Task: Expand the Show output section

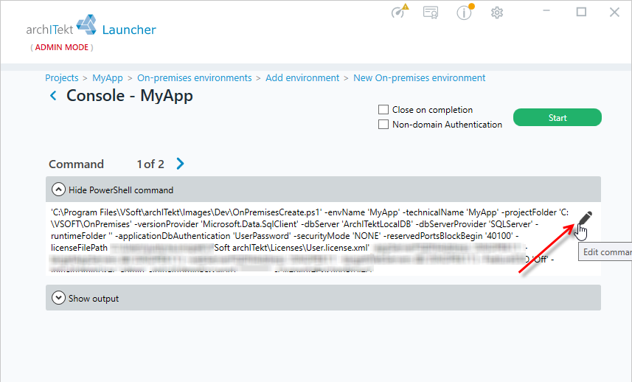Action: coord(323,298)
